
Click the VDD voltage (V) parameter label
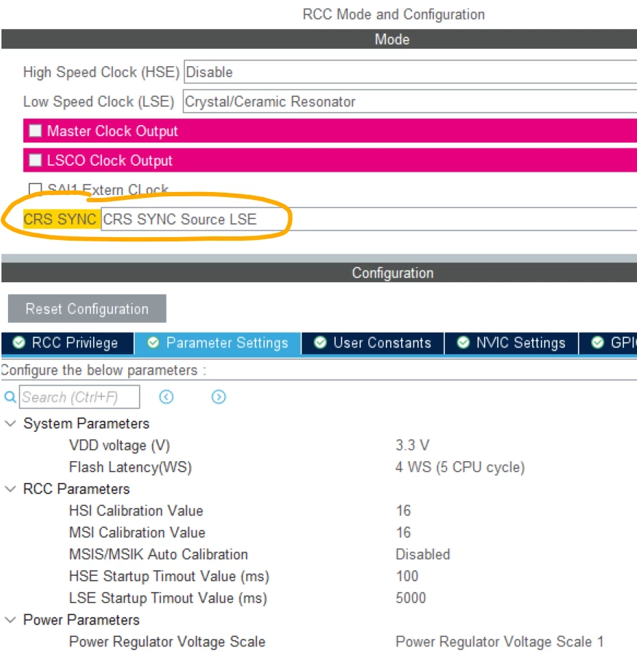point(119,445)
